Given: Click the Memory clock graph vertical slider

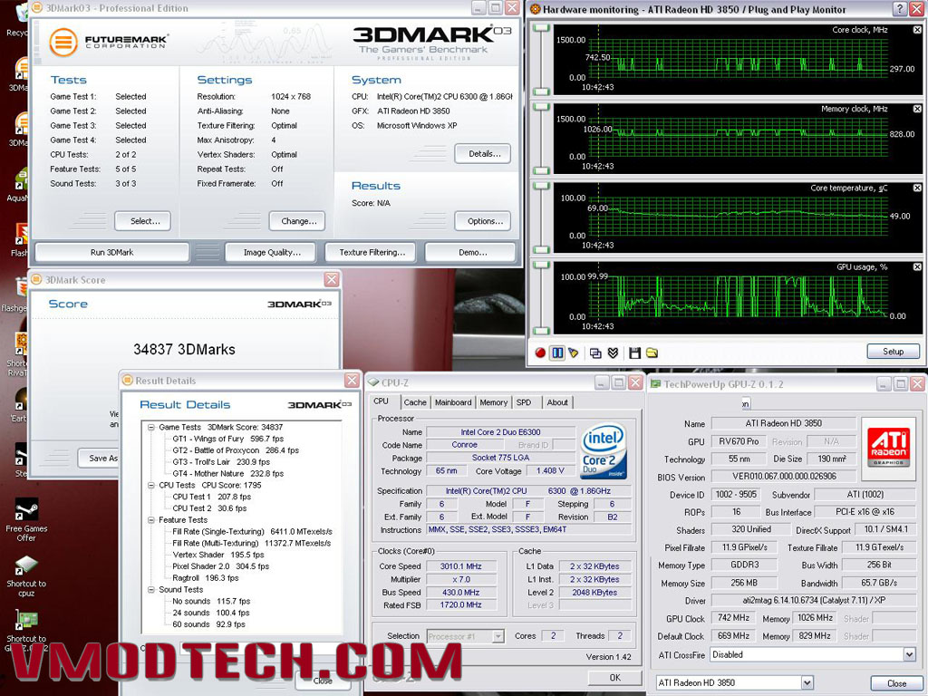Looking at the screenshot, I should [542, 139].
